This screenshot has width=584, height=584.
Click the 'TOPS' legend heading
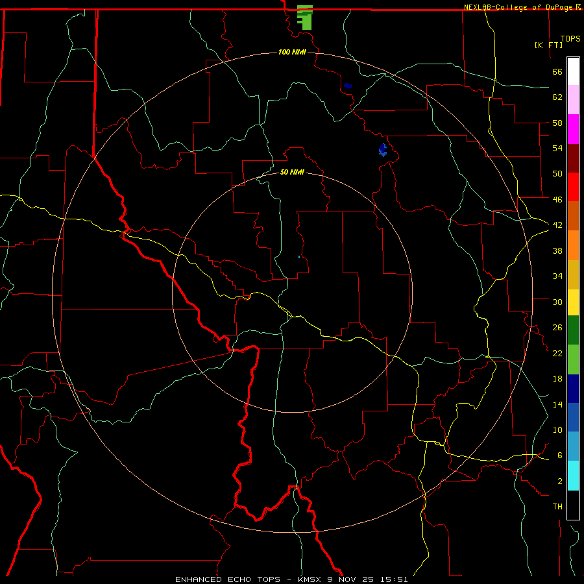tap(570, 39)
